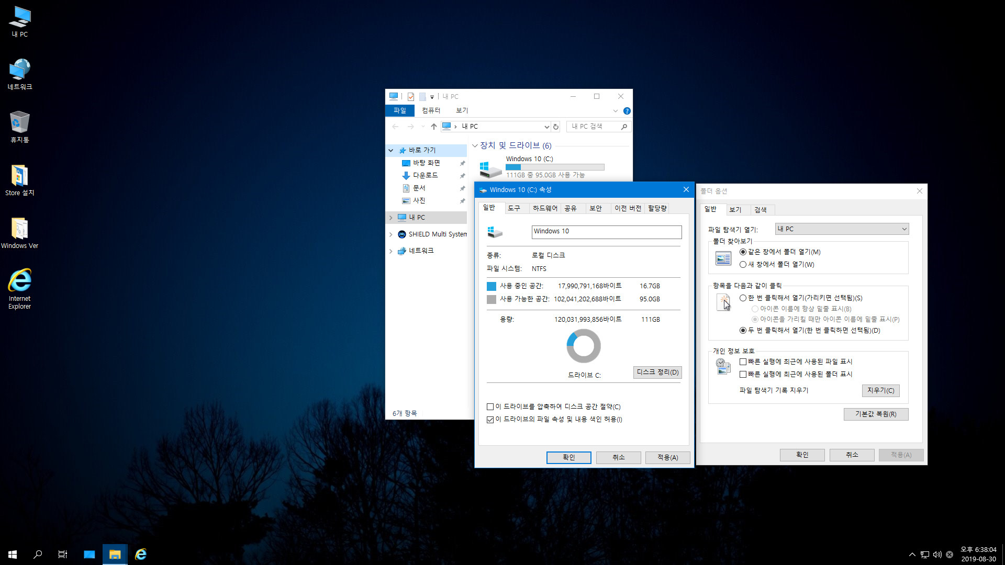Click 지우기(C) in folder options
This screenshot has width=1005, height=565.
tap(880, 391)
